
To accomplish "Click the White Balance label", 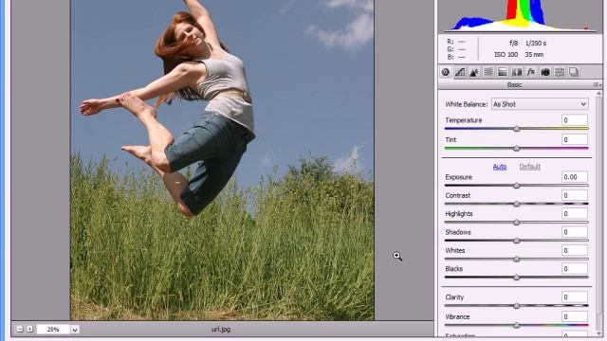I will click(x=466, y=104).
